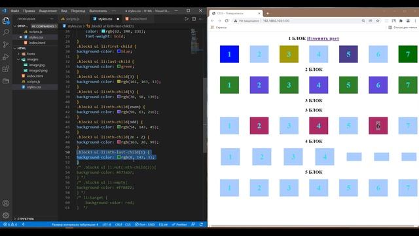Click the UTF-8 encoding indicator
The width and height of the screenshot is (419, 236).
pyautogui.click(x=107, y=224)
